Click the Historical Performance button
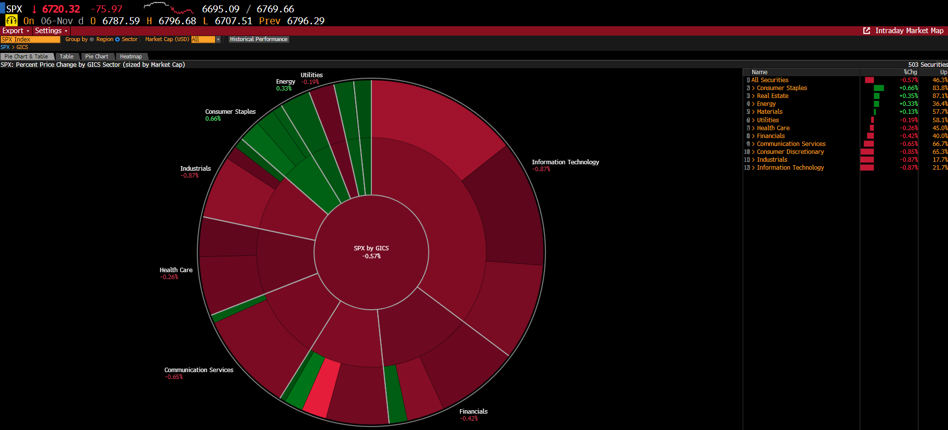The width and height of the screenshot is (948, 430). [259, 40]
